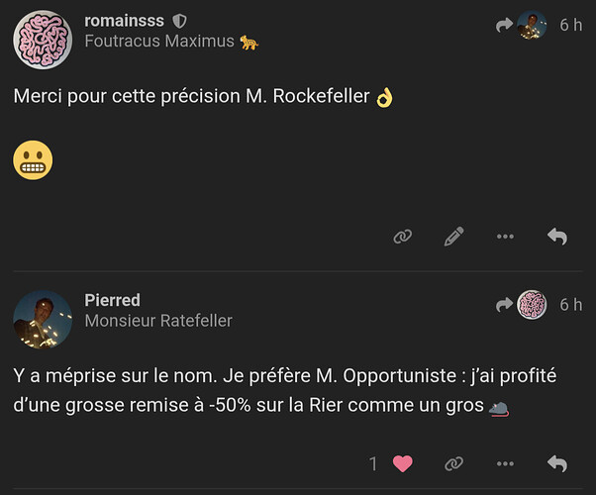Open Pierred's avatar profile picture
596x495 pixels.
(x=43, y=320)
